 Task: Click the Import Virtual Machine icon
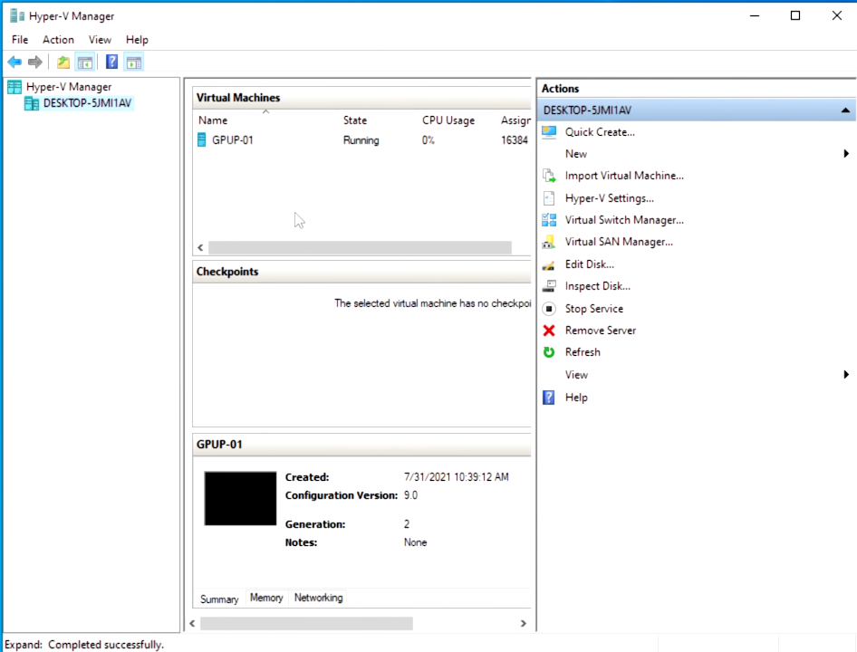point(549,176)
